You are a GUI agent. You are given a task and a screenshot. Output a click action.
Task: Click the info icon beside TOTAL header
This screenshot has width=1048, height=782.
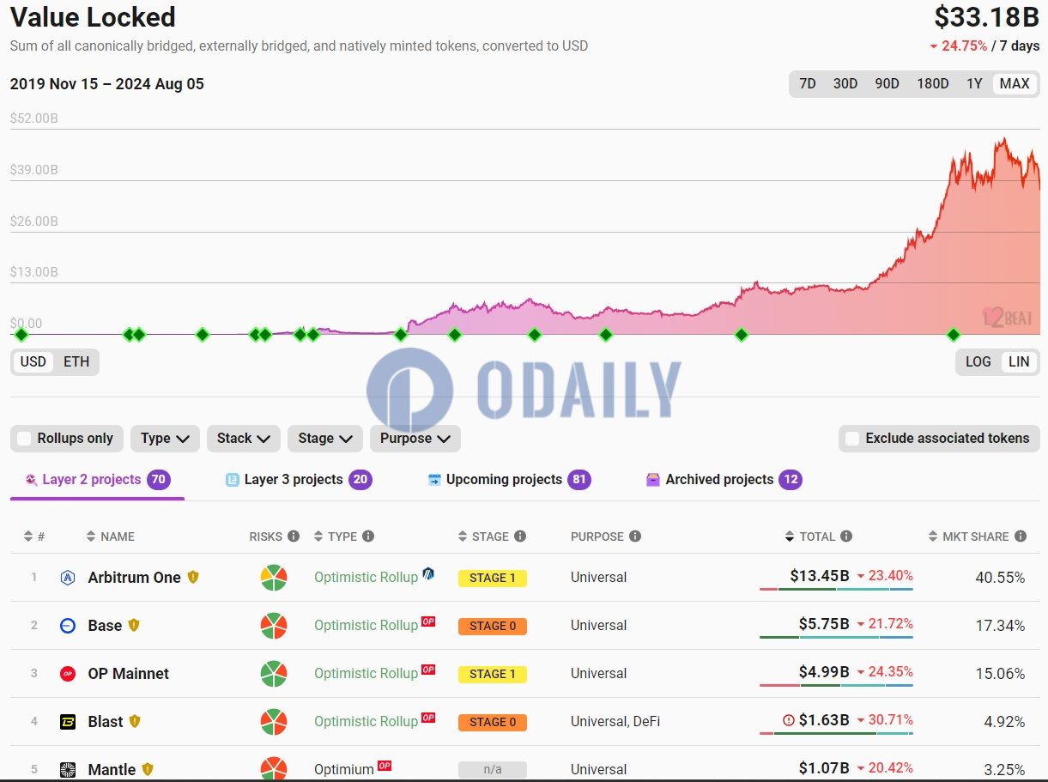[x=846, y=536]
